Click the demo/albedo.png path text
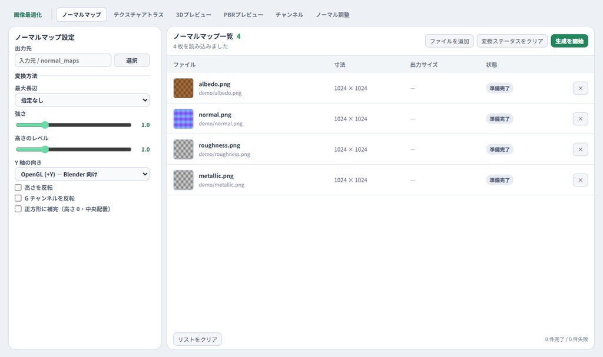603x357 pixels. [x=220, y=93]
